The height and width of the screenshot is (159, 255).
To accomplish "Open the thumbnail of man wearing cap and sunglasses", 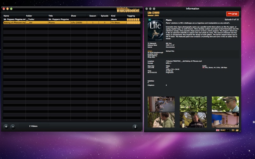I will (225, 104).
